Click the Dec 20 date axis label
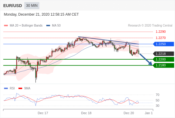Screen dimensions: 175x118 coord(129,113)
